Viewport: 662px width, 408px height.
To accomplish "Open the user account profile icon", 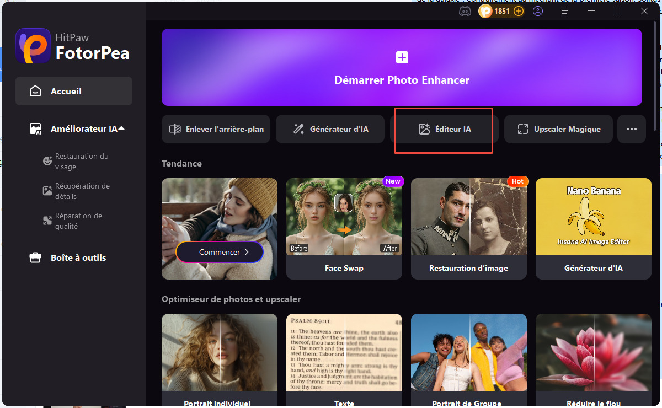I will pos(538,11).
